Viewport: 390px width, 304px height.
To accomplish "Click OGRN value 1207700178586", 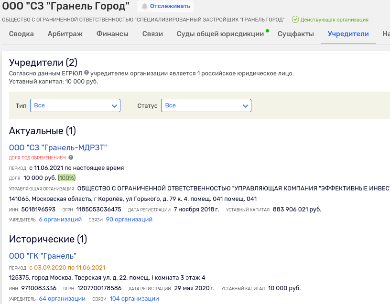I will click(x=99, y=288).
